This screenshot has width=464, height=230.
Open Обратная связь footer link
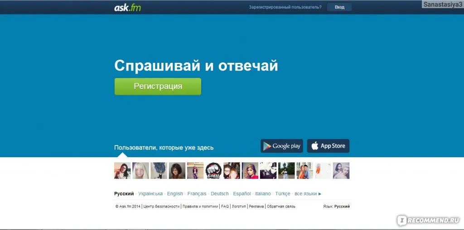pos(281,207)
